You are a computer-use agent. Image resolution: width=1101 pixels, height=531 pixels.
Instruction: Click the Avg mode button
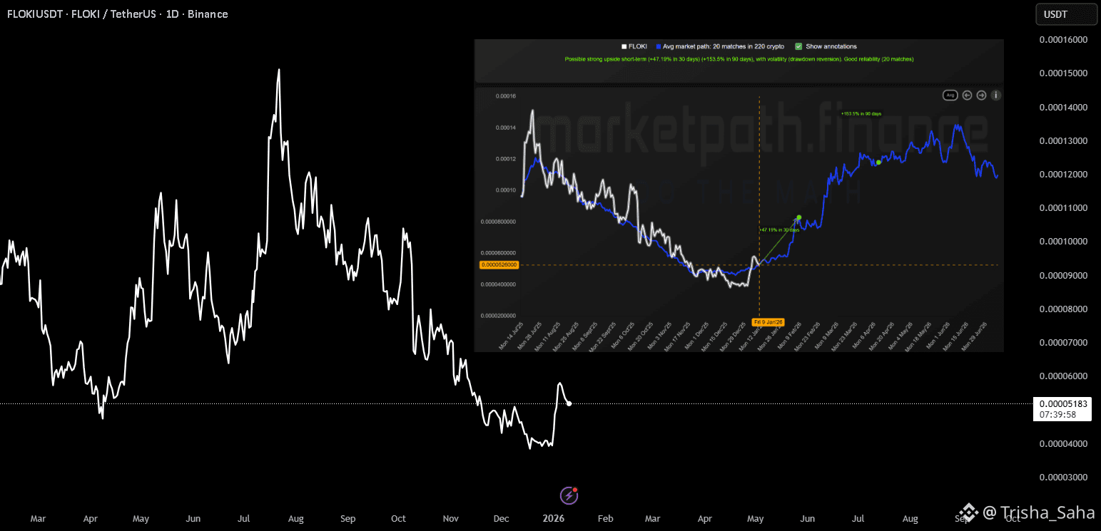tap(950, 96)
